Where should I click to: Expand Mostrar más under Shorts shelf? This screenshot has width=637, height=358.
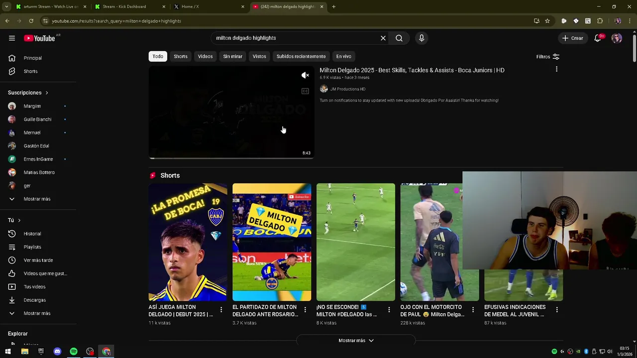tap(356, 341)
